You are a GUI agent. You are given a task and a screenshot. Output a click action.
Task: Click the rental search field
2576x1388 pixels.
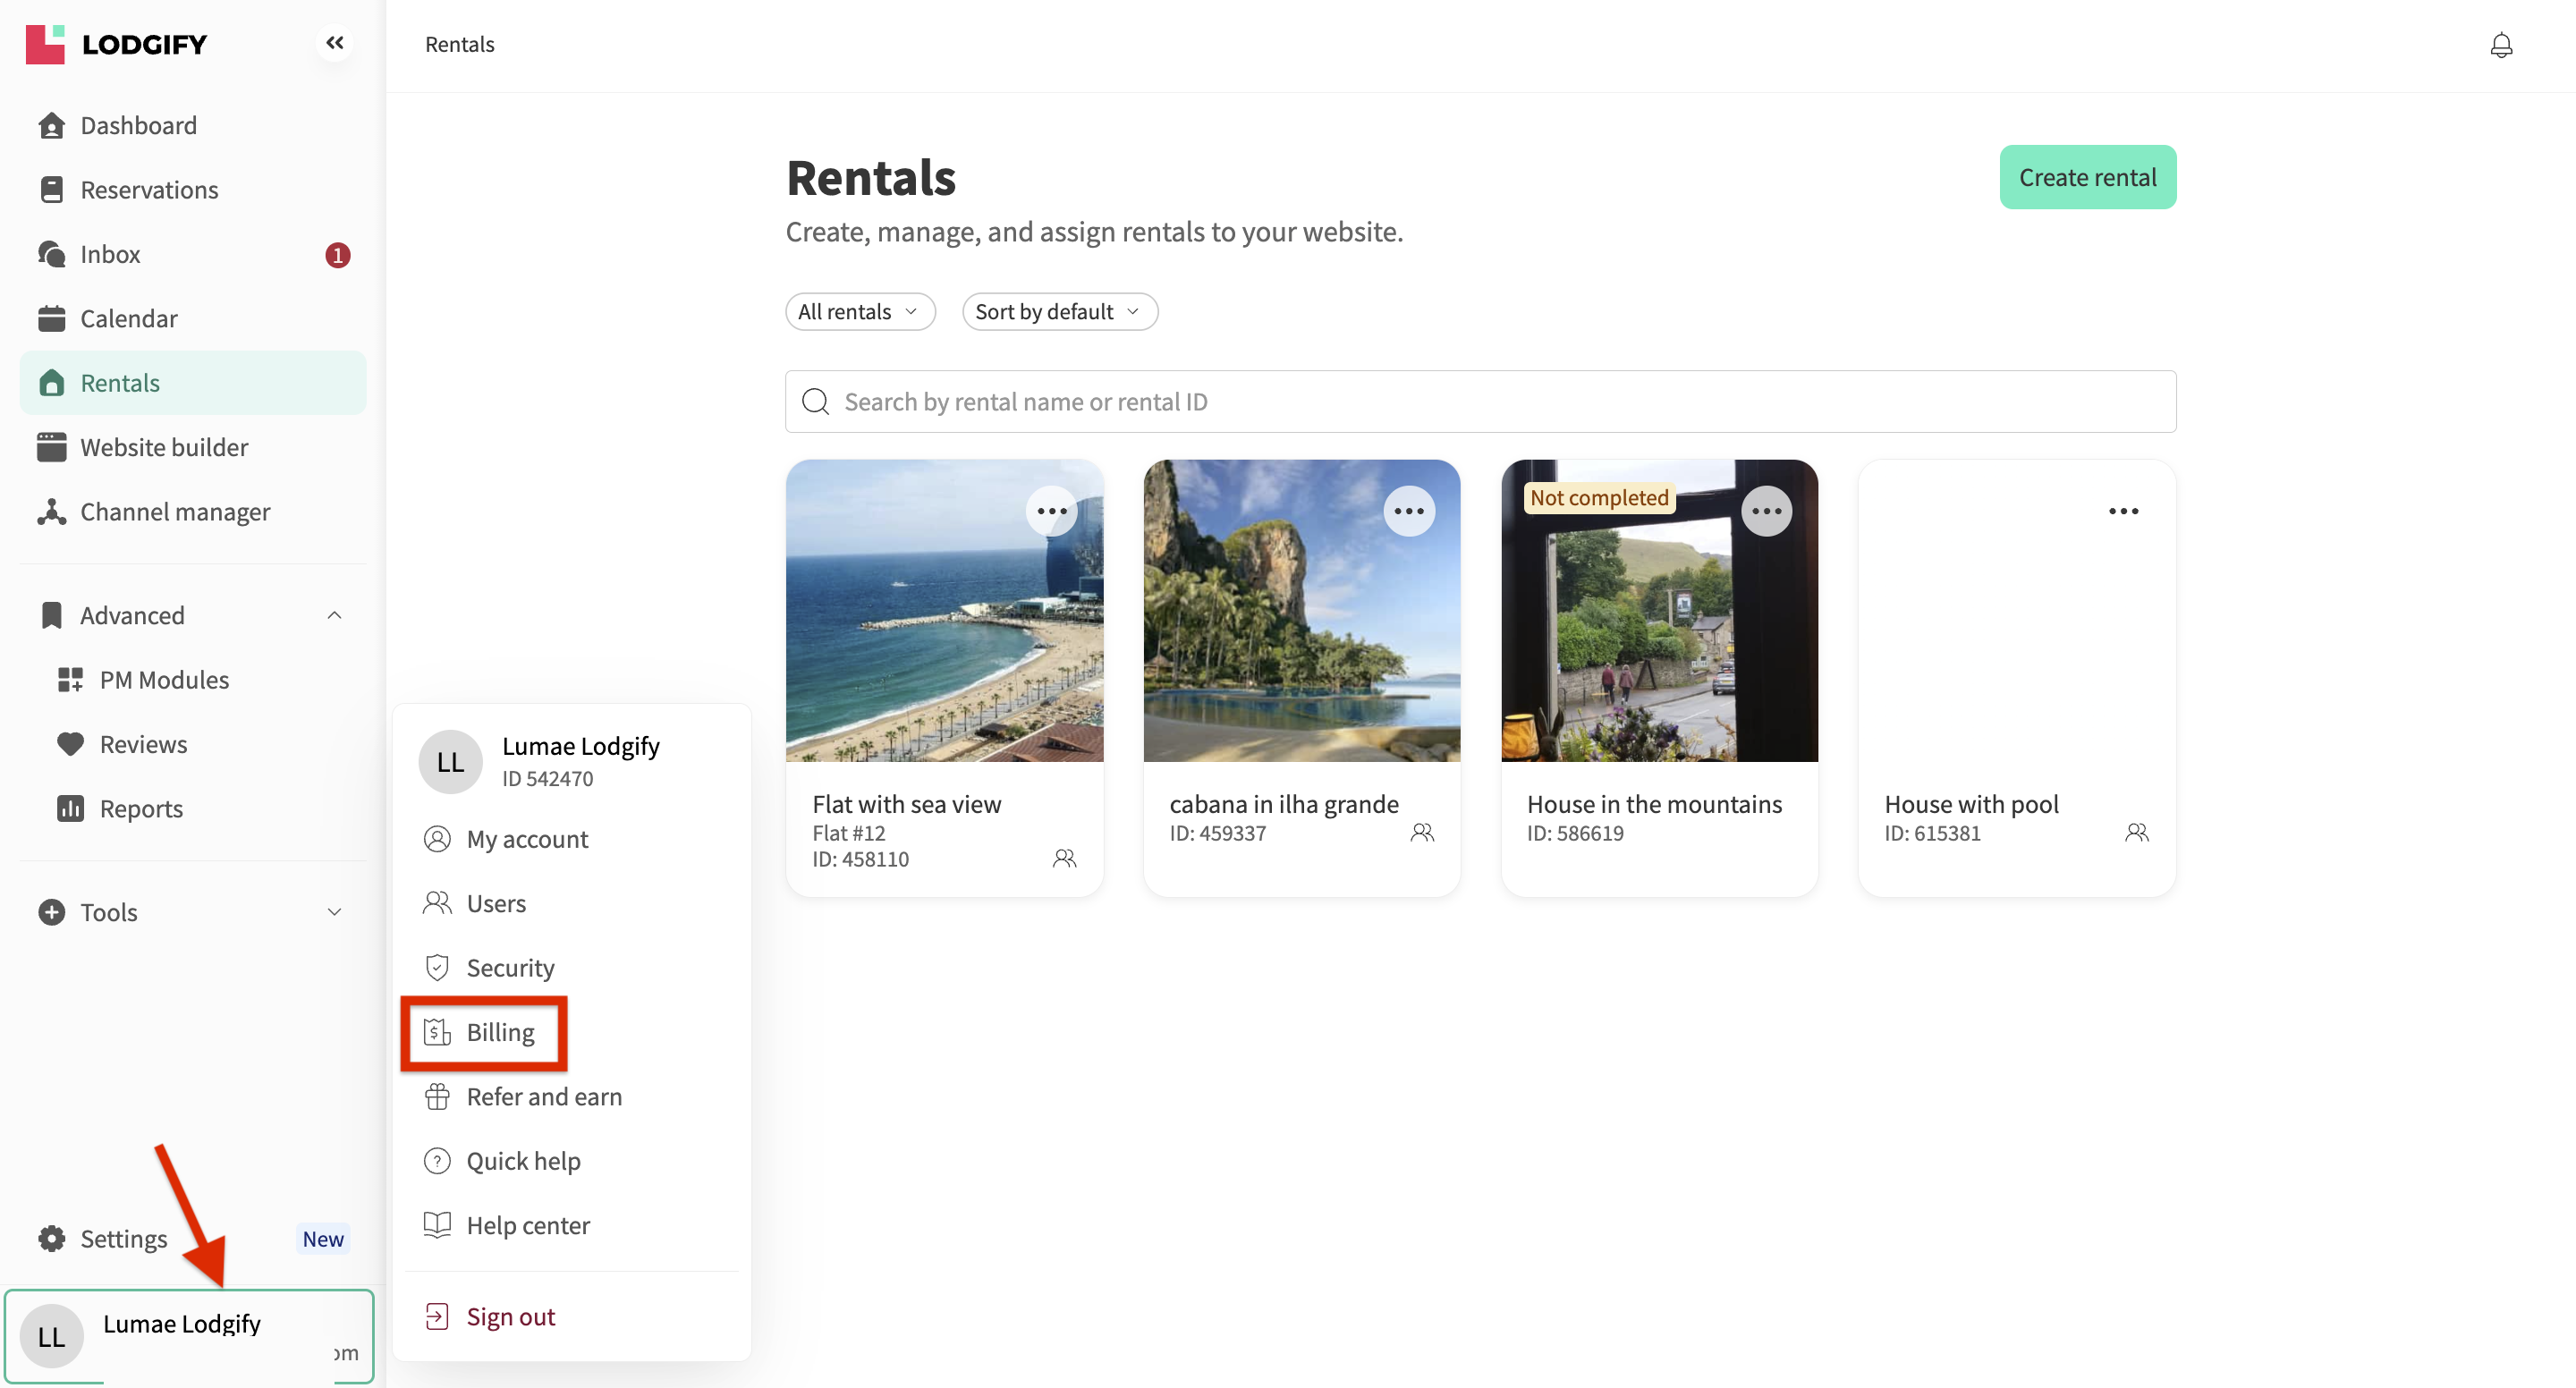click(x=1480, y=402)
